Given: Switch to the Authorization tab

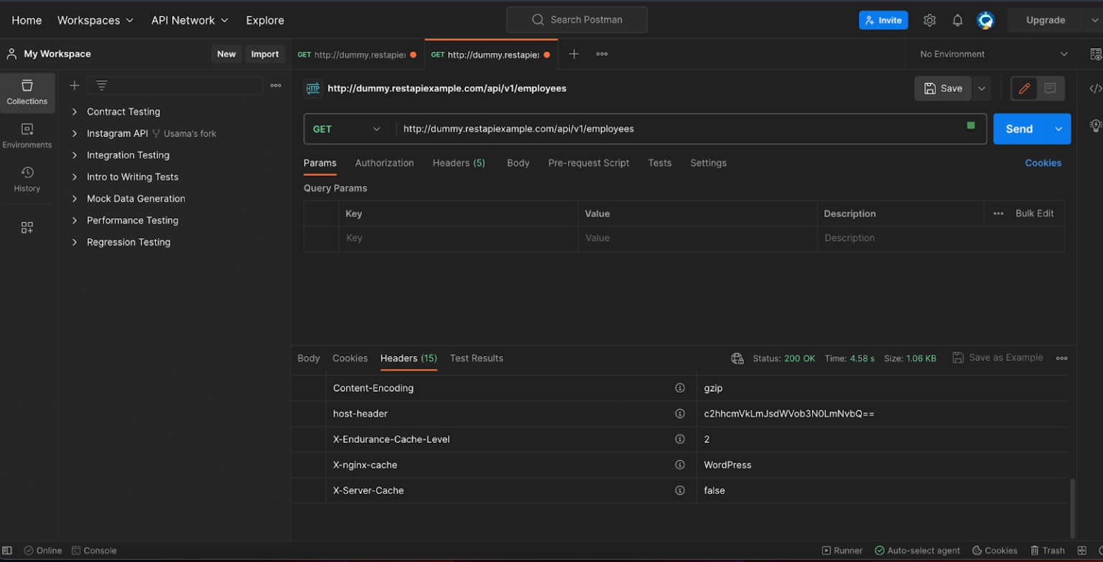Looking at the screenshot, I should click(384, 163).
